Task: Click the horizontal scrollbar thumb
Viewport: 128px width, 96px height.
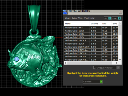Action: pyautogui.click(x=90, y=63)
